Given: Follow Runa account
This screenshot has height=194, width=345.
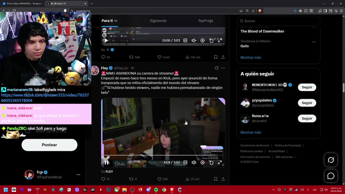Looking at the screenshot, I should [x=307, y=119].
